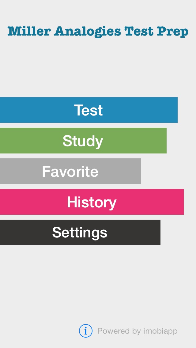Open the gray Favorite button
This screenshot has width=196, height=348.
(x=70, y=171)
